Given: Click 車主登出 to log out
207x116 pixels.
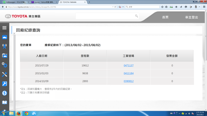Looking at the screenshot, I should (x=191, y=17).
